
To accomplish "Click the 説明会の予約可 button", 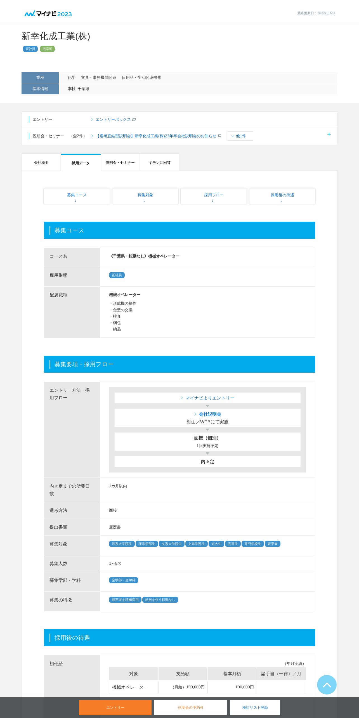I will [x=191, y=707].
